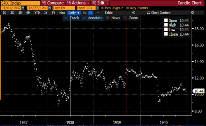
Task: Click the News list icon
Action: (108, 18)
